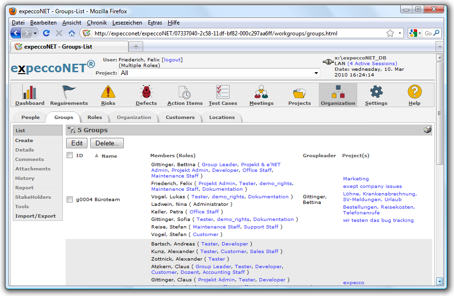
Task: Open the Lesezeichen menu
Action: pyautogui.click(x=127, y=23)
